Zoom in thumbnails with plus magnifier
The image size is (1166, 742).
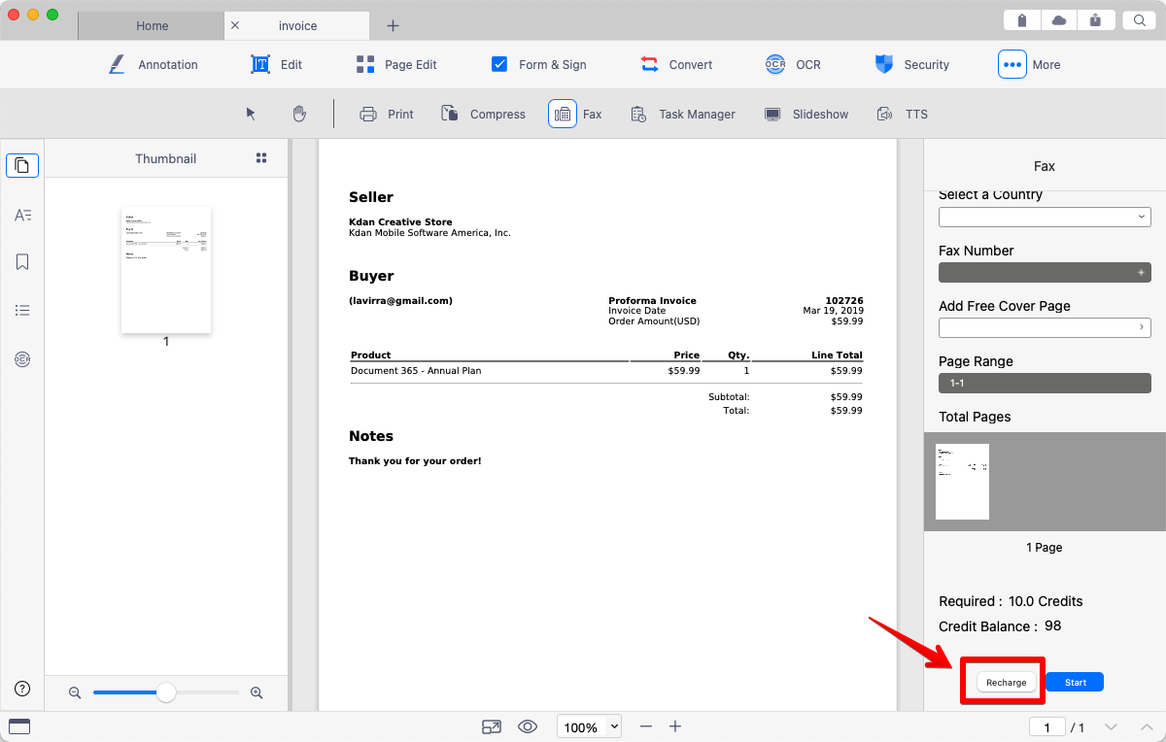coord(257,692)
